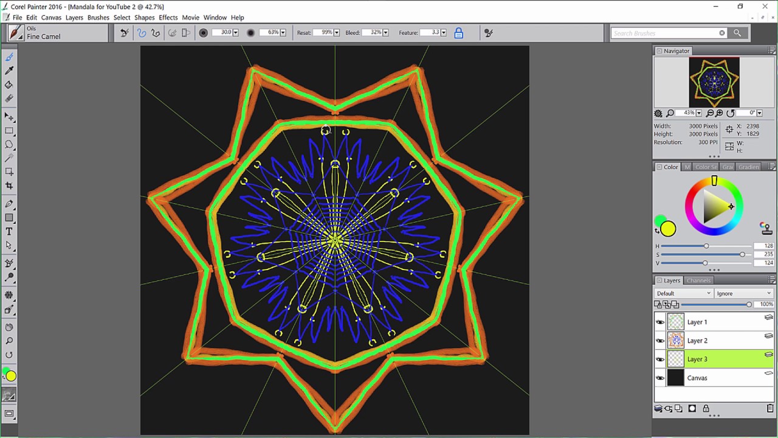Select the Text tool

tap(9, 231)
